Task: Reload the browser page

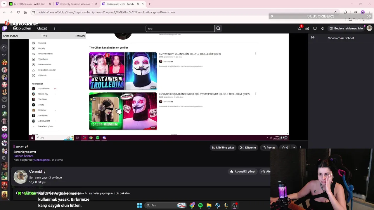Action: click(x=18, y=12)
